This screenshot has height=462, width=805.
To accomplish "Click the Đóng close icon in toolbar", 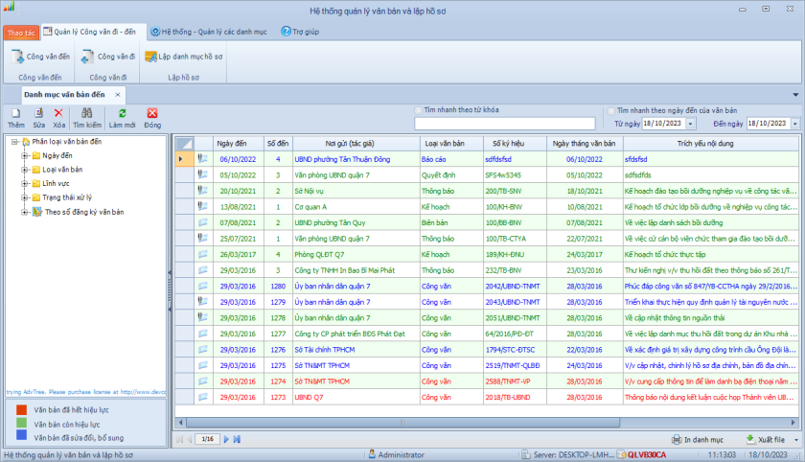I will [152, 113].
